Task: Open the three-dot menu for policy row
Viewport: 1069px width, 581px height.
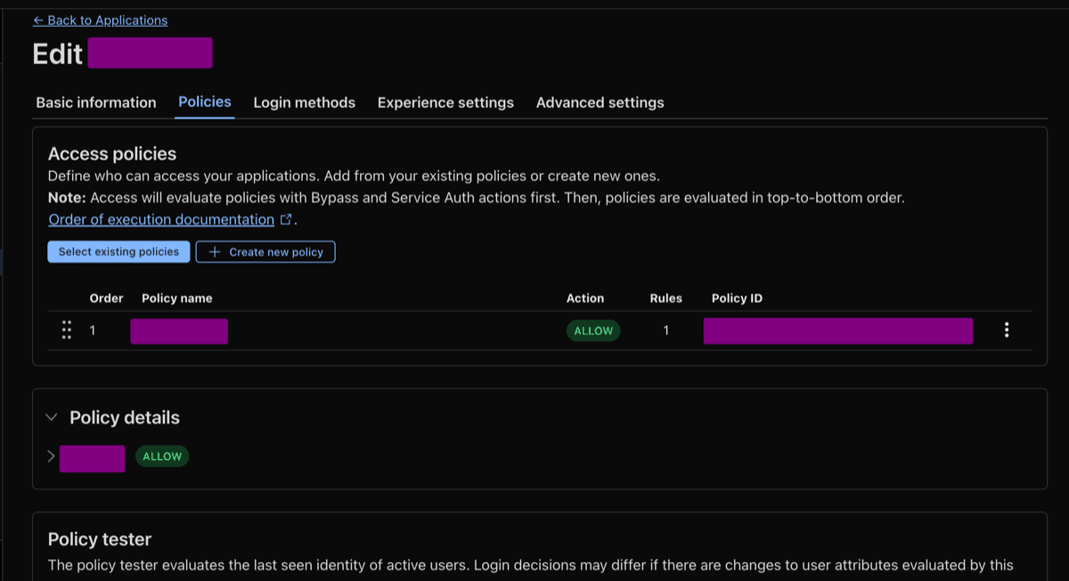Action: point(1007,331)
